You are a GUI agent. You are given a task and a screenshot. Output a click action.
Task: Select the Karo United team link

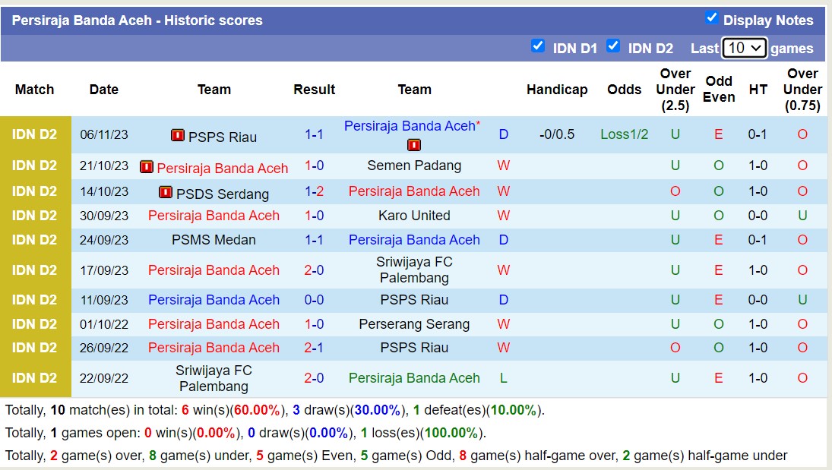point(414,216)
